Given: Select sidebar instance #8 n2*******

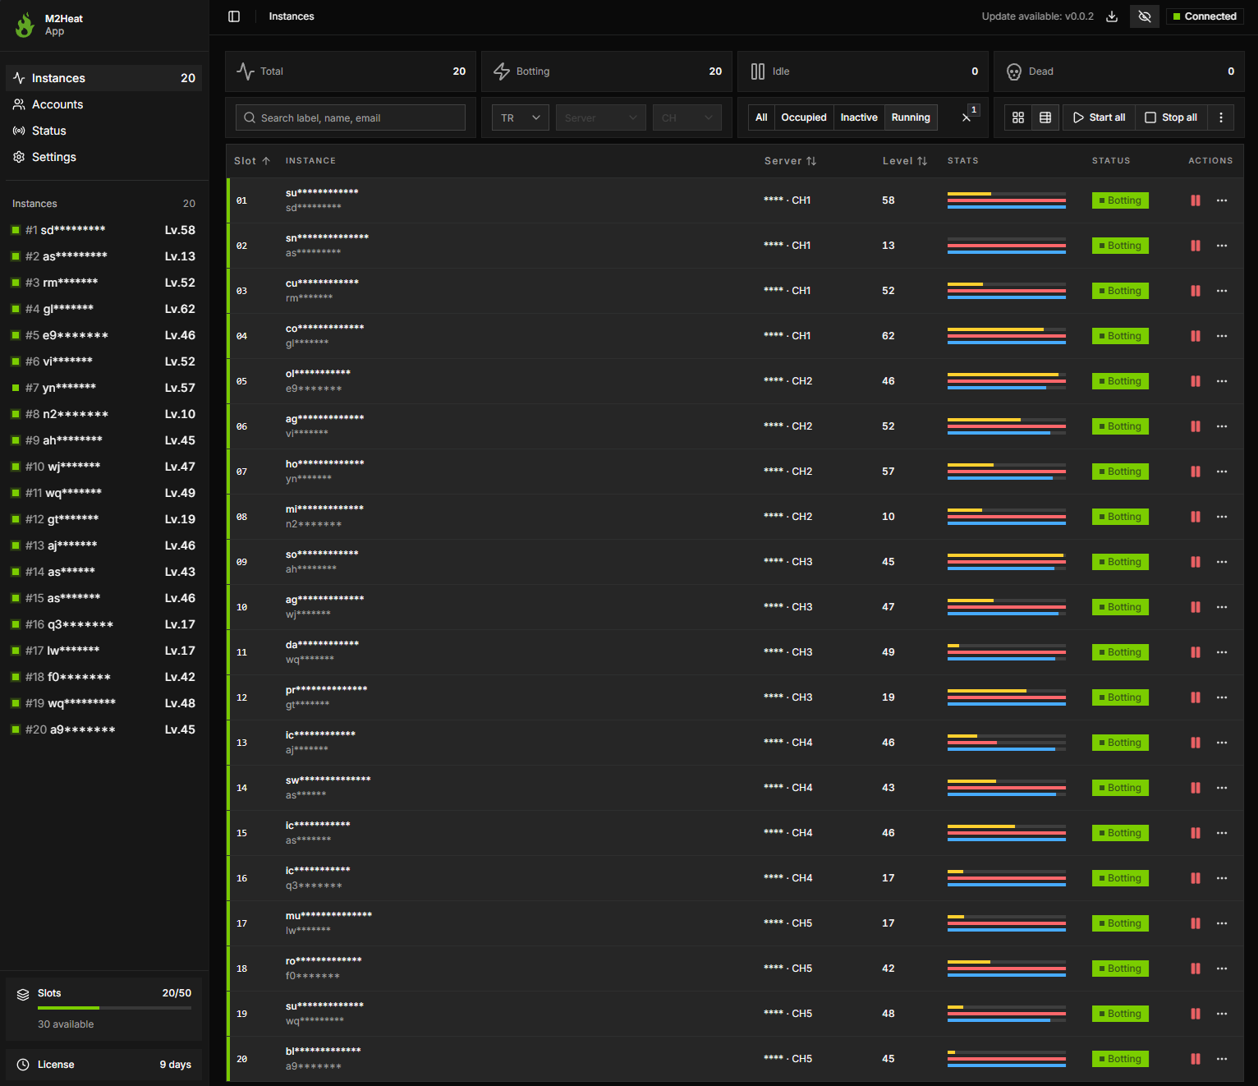Looking at the screenshot, I should pos(104,414).
